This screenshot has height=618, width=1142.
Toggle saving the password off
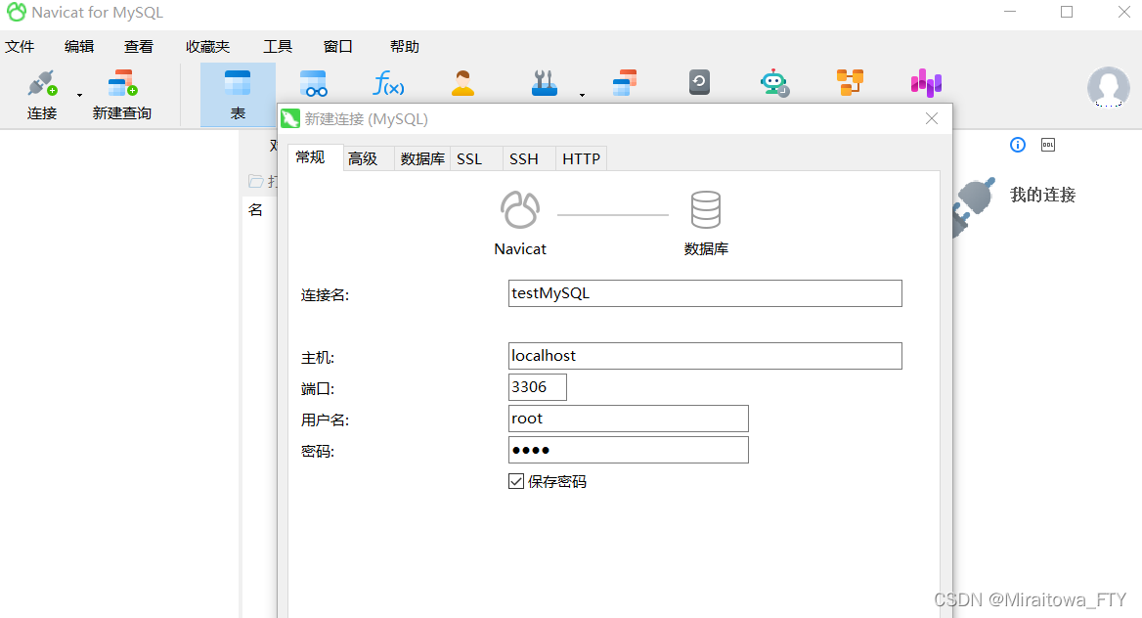coord(515,480)
